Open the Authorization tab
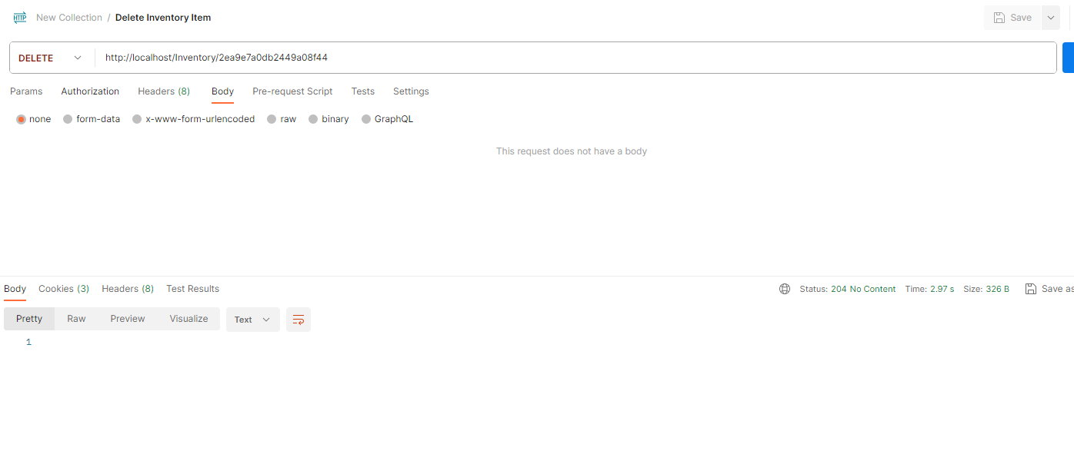 90,91
